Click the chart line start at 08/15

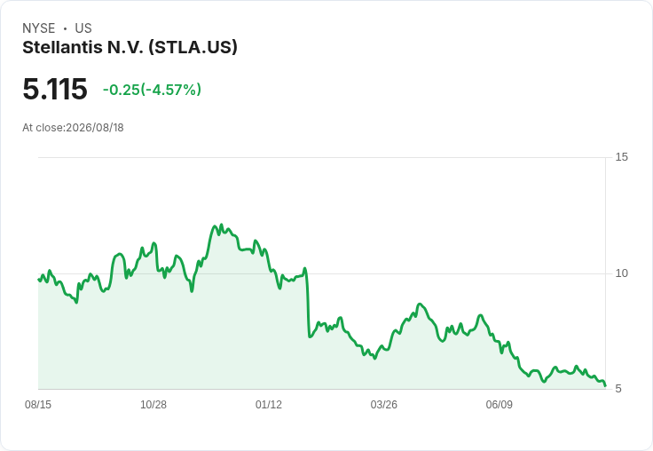39,280
